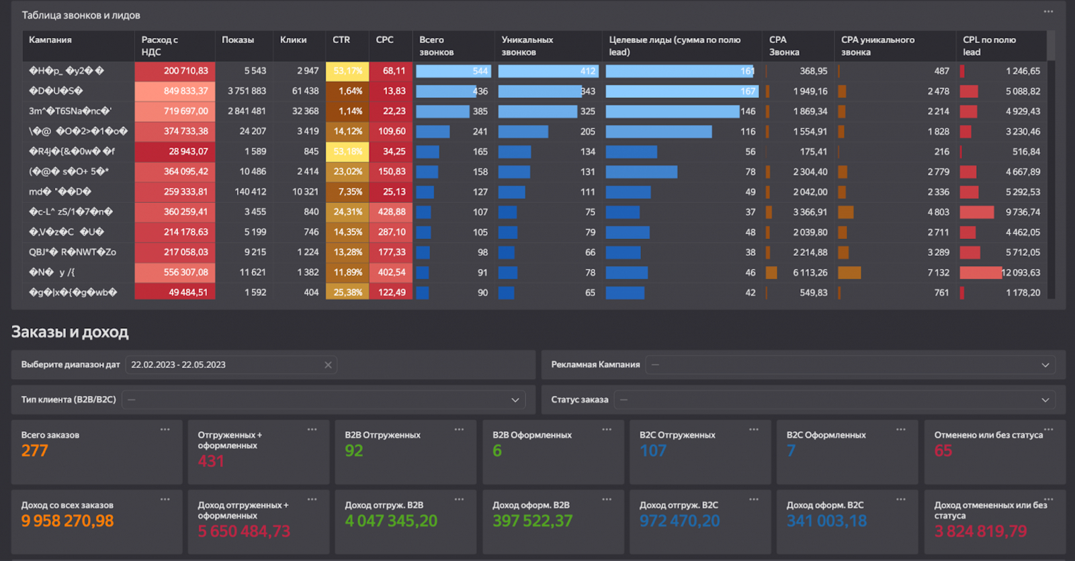Click the 9 958 270,98 total income value
This screenshot has height=561, width=1075.
(x=67, y=521)
